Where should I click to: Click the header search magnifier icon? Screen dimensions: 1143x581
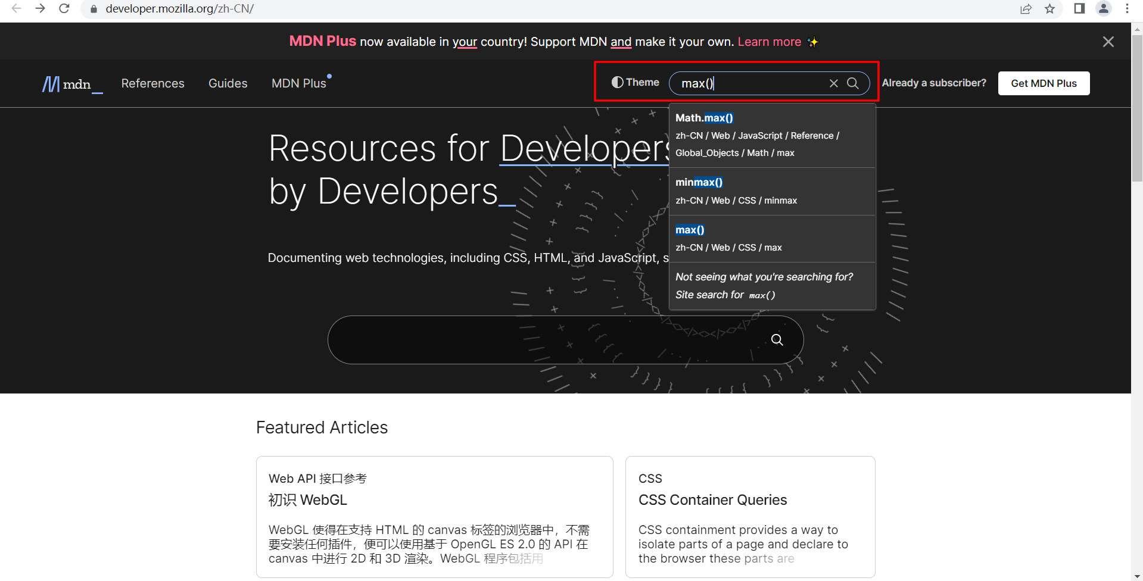click(x=853, y=83)
